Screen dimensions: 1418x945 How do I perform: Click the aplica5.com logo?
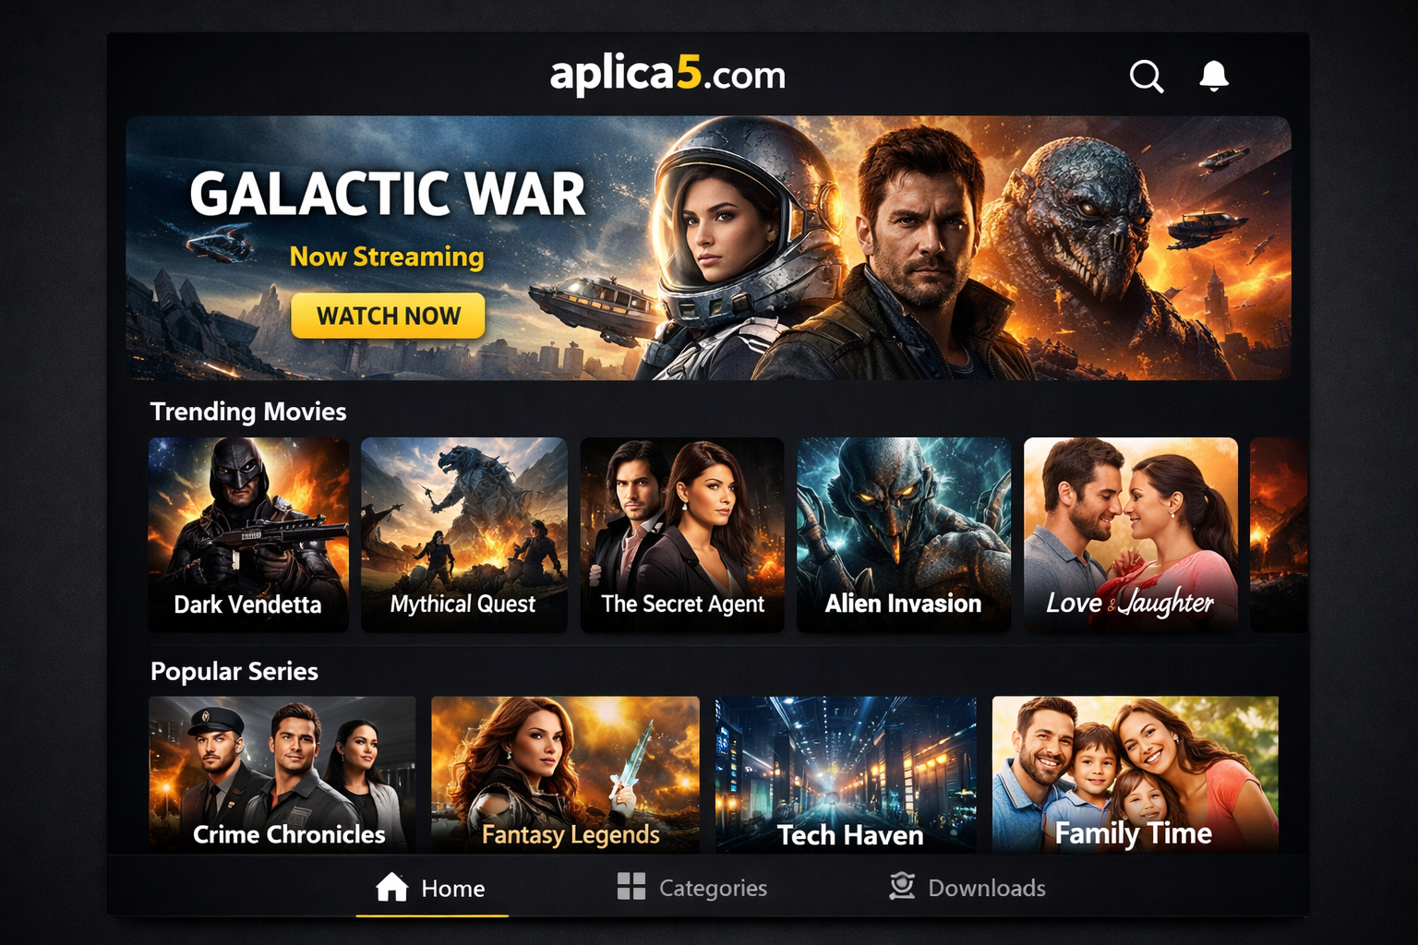click(x=667, y=74)
